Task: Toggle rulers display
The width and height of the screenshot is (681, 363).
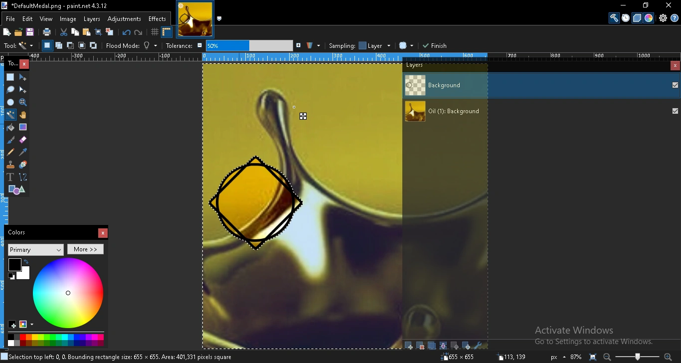Action: pyautogui.click(x=167, y=32)
